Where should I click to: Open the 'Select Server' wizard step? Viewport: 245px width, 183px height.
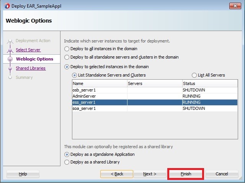tap(28, 50)
